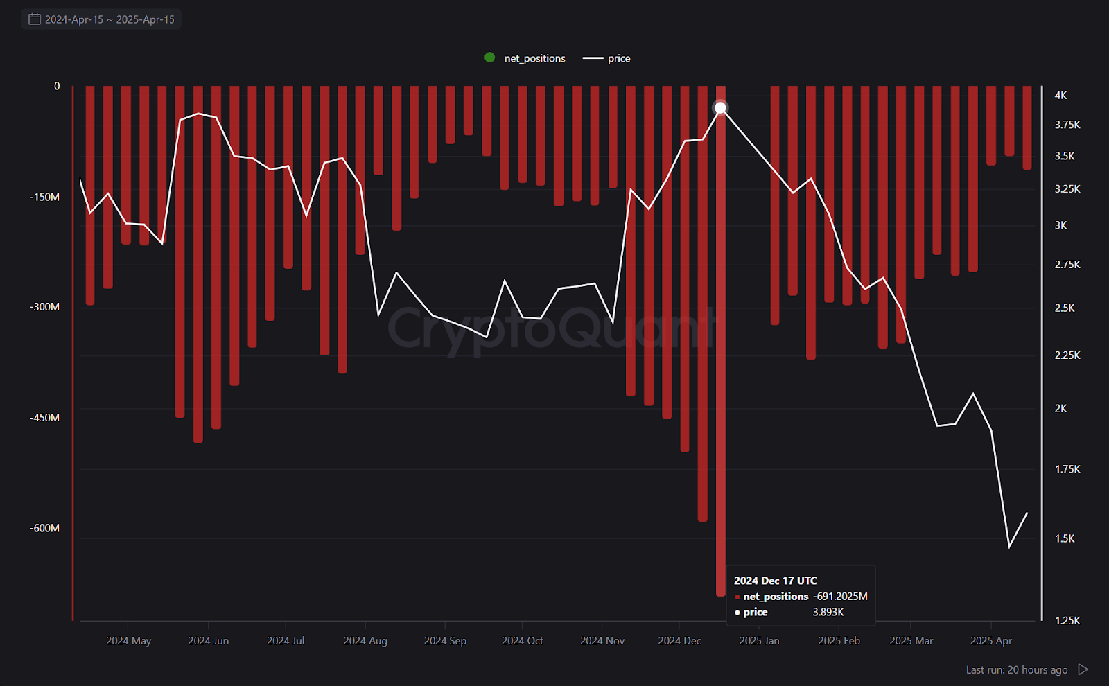
Task: Click the 3.75K right axis price value
Action: (x=1067, y=125)
